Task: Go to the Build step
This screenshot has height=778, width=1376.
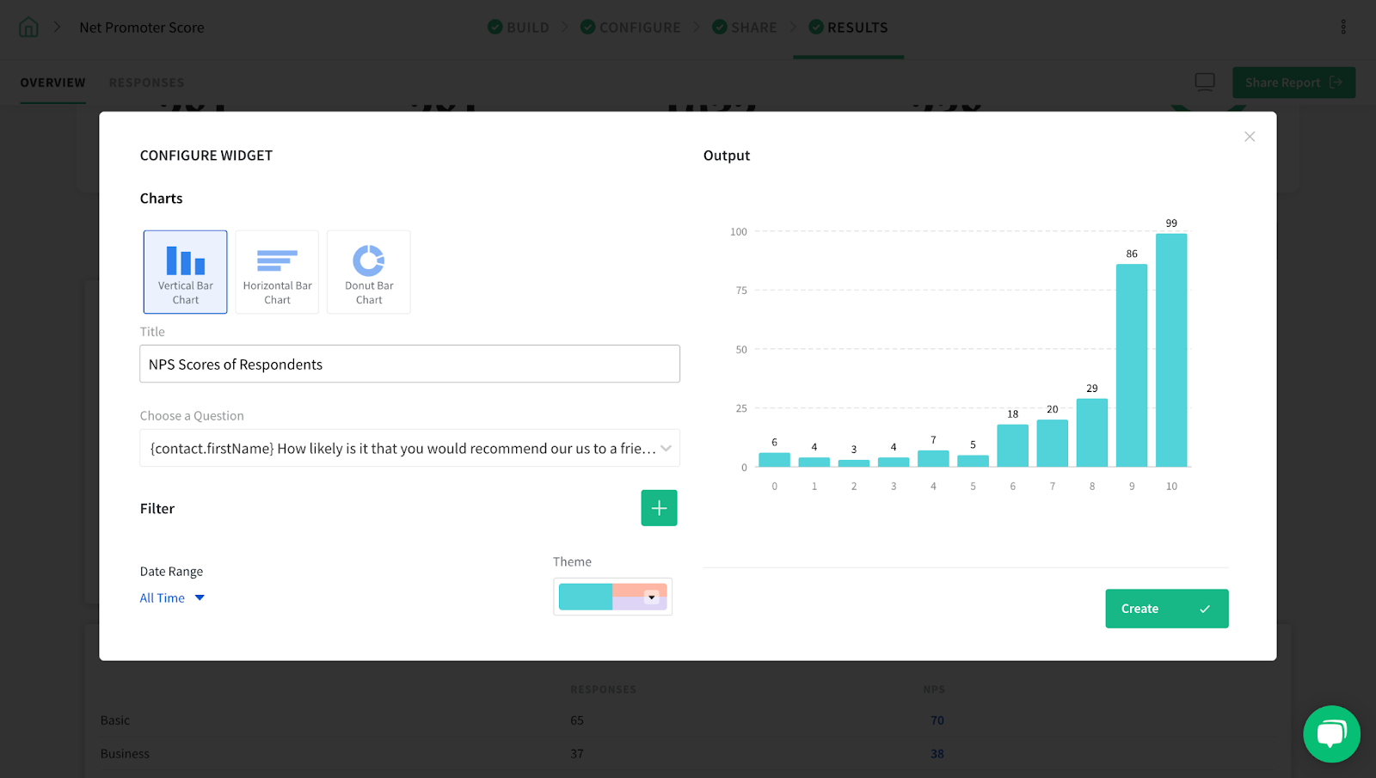Action: (x=519, y=28)
